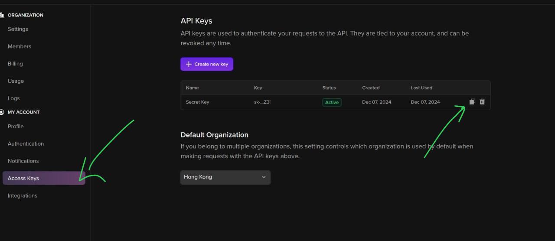Open organization Settings page
555x241 pixels.
(18, 29)
